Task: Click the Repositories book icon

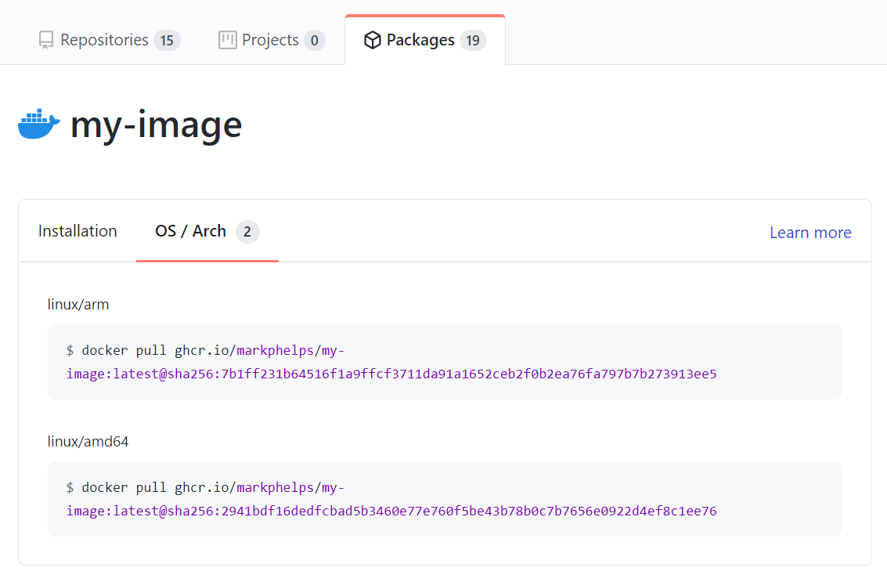Action: (46, 40)
